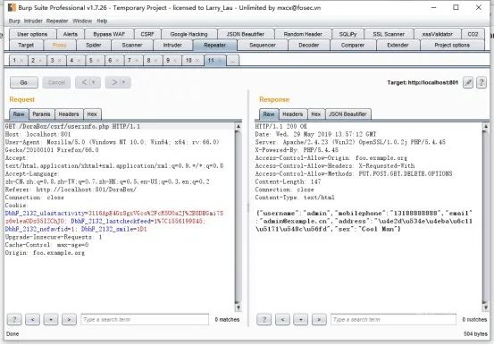Open the Random Header tab
Image resolution: width=494 pixels, height=345 pixels.
303,34
